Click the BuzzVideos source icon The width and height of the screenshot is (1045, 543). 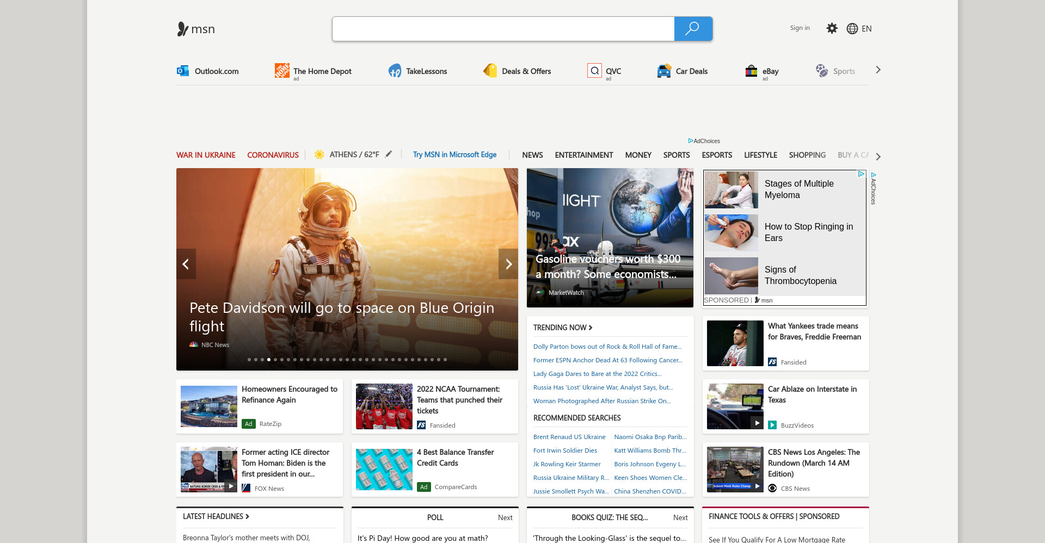click(772, 425)
